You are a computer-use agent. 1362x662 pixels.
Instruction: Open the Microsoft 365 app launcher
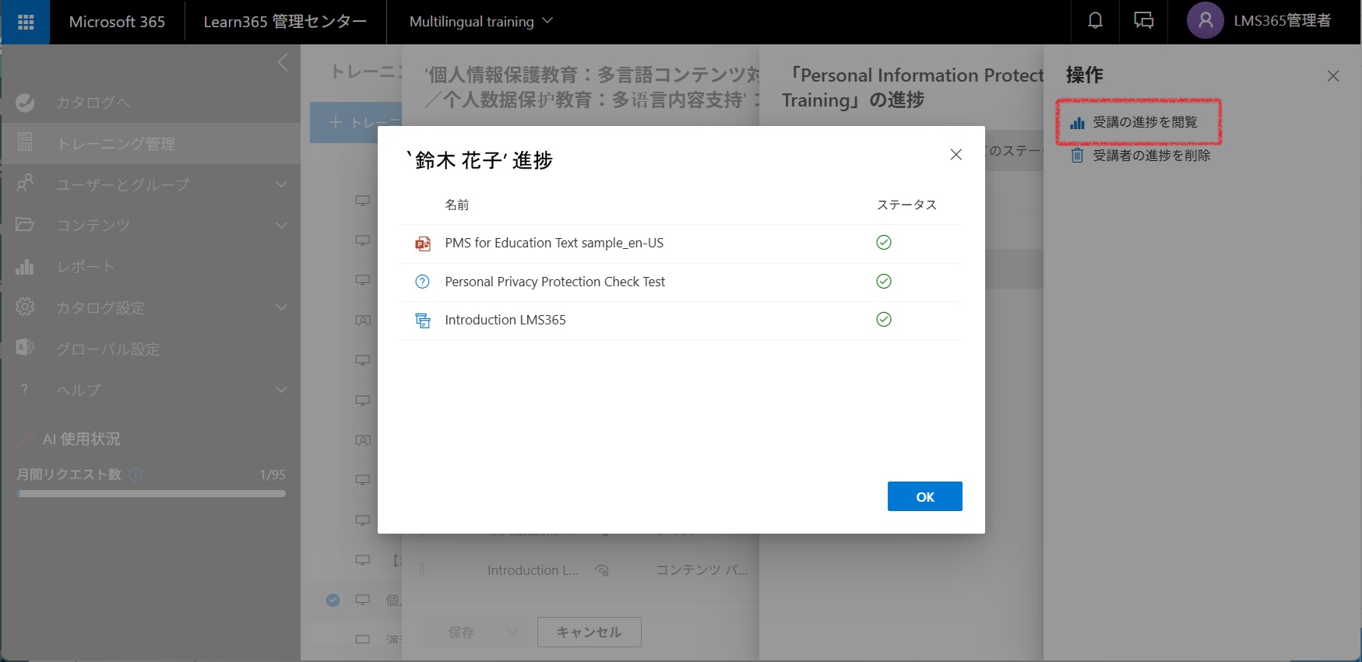tap(26, 22)
